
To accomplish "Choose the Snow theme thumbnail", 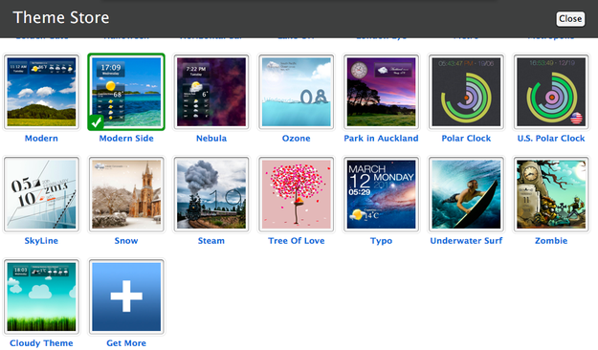I will pos(126,194).
